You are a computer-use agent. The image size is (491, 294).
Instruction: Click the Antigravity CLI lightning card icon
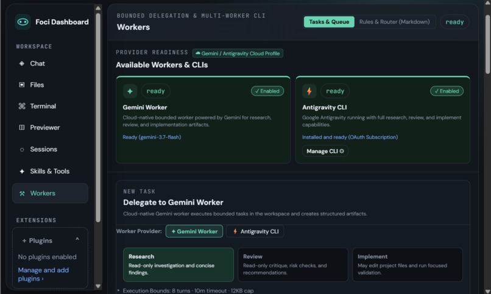(x=309, y=91)
